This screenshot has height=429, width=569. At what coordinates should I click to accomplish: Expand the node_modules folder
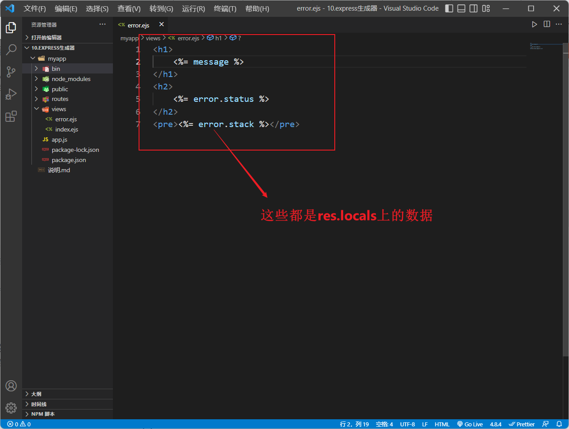tap(67, 79)
